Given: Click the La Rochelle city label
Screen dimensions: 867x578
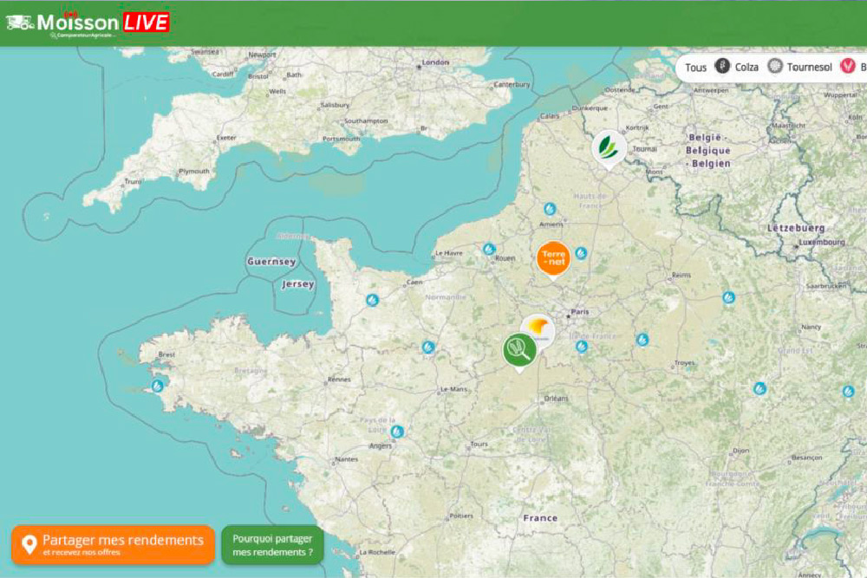Looking at the screenshot, I should coord(377,552).
